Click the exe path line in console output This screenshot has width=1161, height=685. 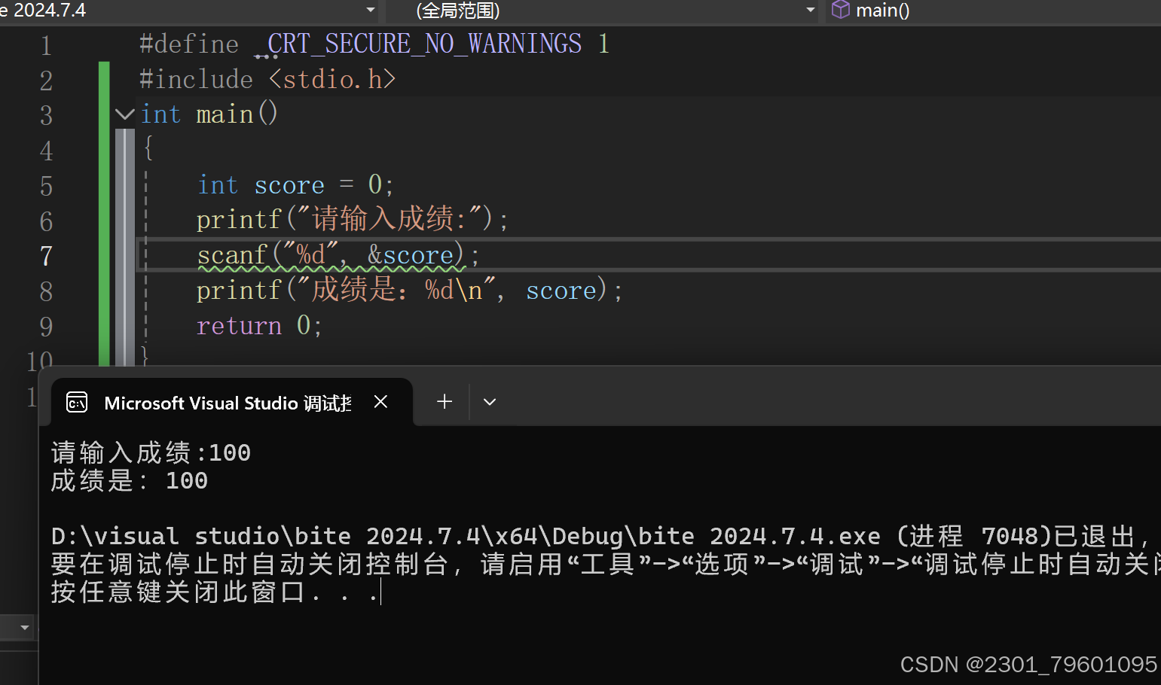click(x=600, y=536)
